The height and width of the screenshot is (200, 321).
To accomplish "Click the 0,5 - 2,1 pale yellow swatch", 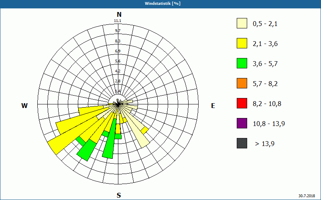I will coord(242,23).
